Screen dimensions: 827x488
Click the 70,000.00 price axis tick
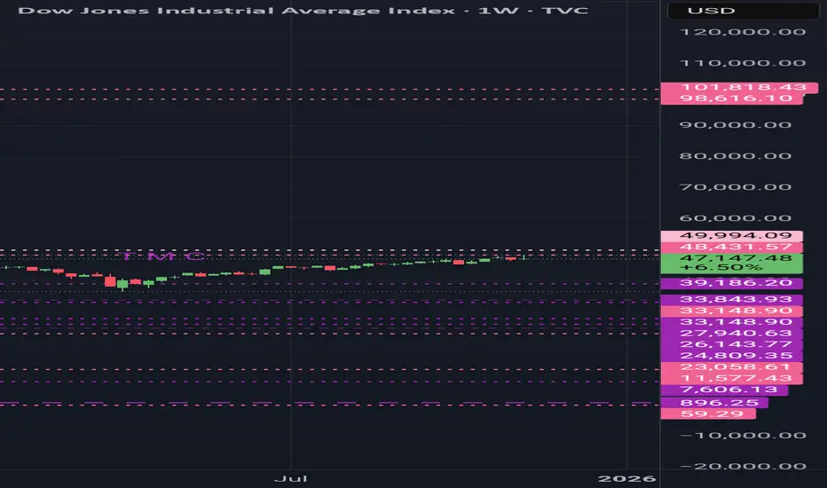(x=736, y=187)
